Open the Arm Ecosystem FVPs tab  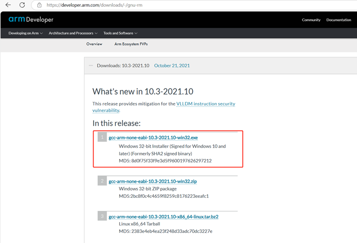point(131,44)
